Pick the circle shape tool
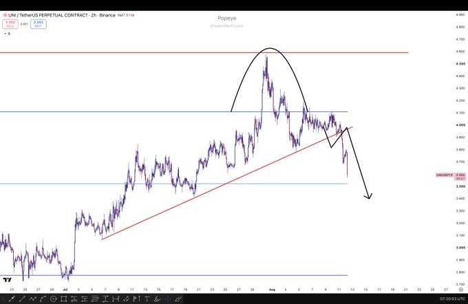This screenshot has height=304, width=468. [54, 298]
